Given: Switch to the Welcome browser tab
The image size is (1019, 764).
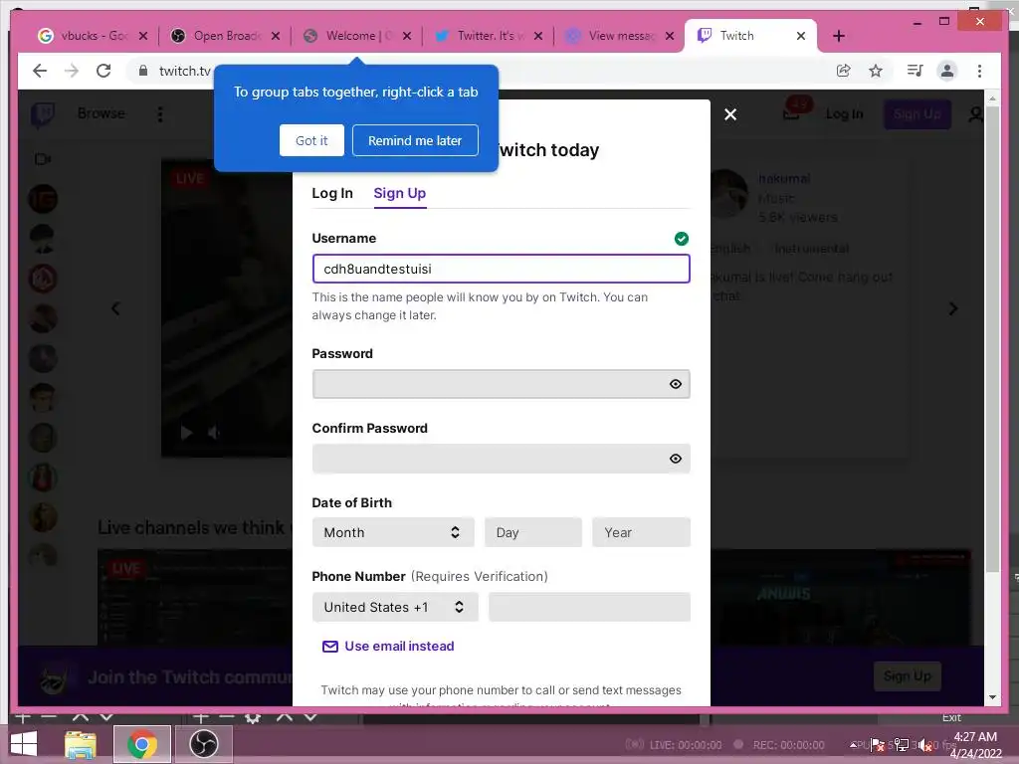Looking at the screenshot, I should pyautogui.click(x=357, y=36).
